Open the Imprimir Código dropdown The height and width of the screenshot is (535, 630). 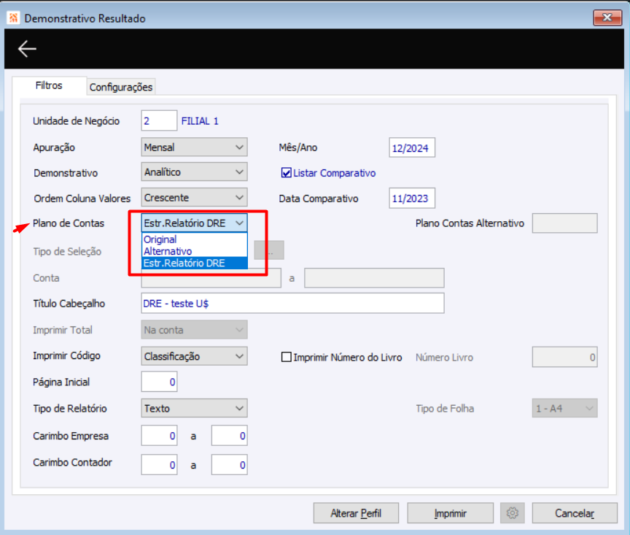[x=194, y=356]
